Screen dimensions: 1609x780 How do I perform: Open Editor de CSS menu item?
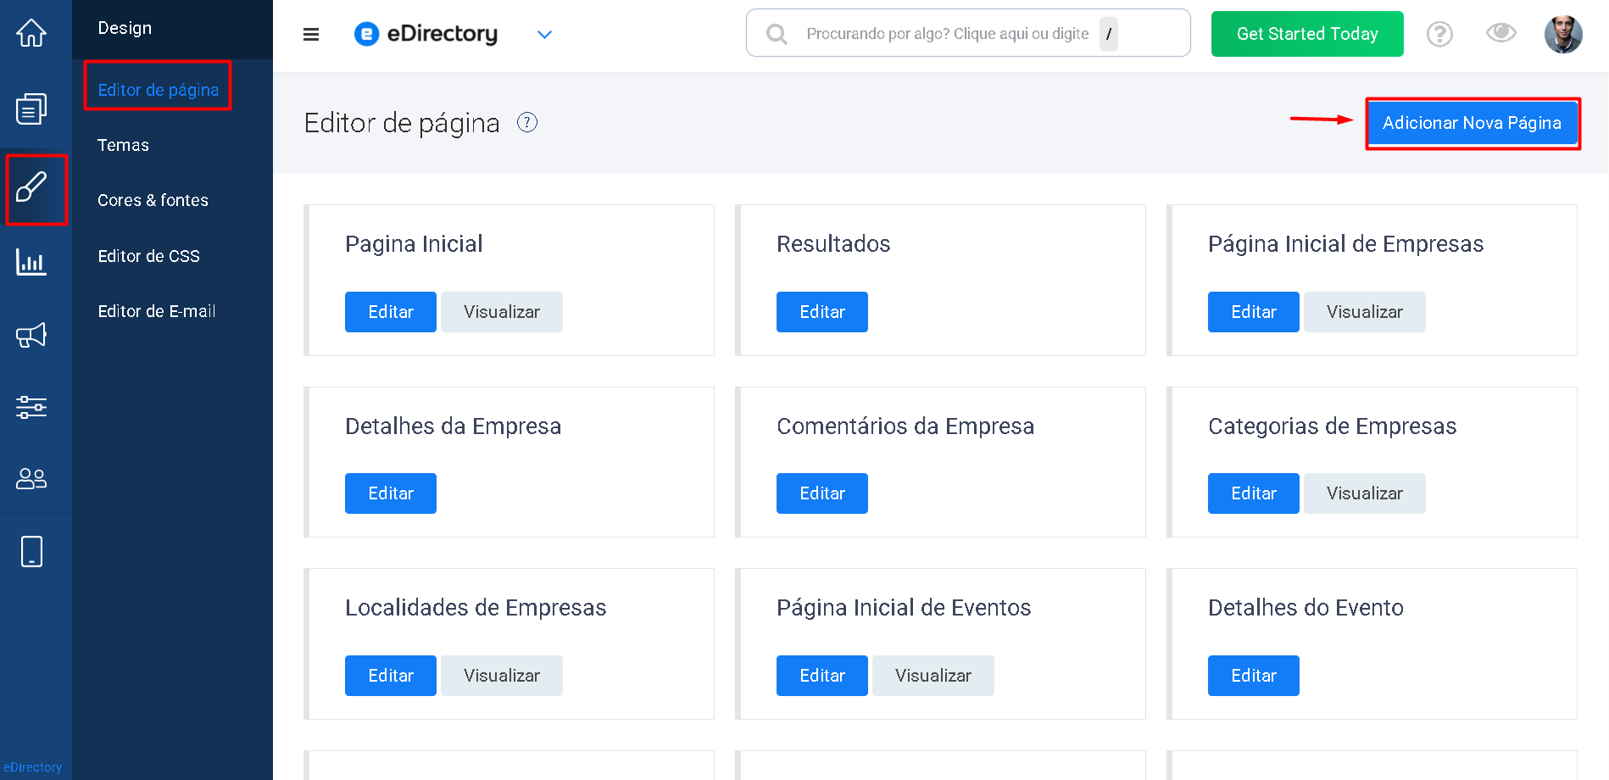tap(148, 256)
